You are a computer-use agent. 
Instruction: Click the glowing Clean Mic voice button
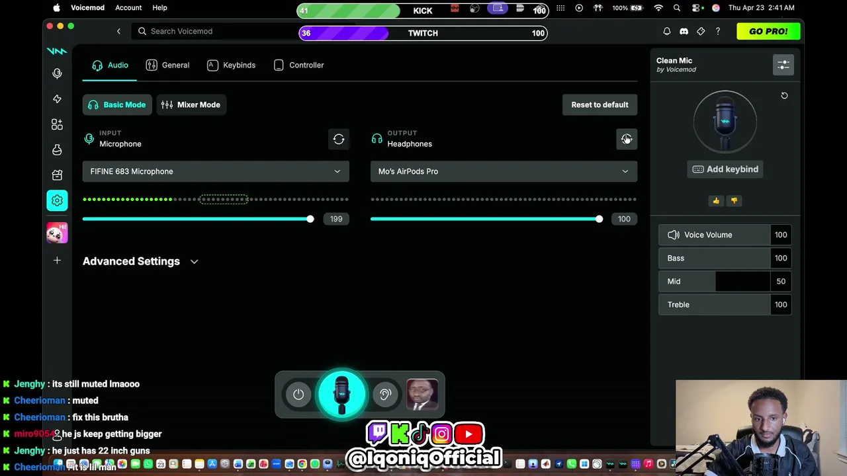(341, 395)
